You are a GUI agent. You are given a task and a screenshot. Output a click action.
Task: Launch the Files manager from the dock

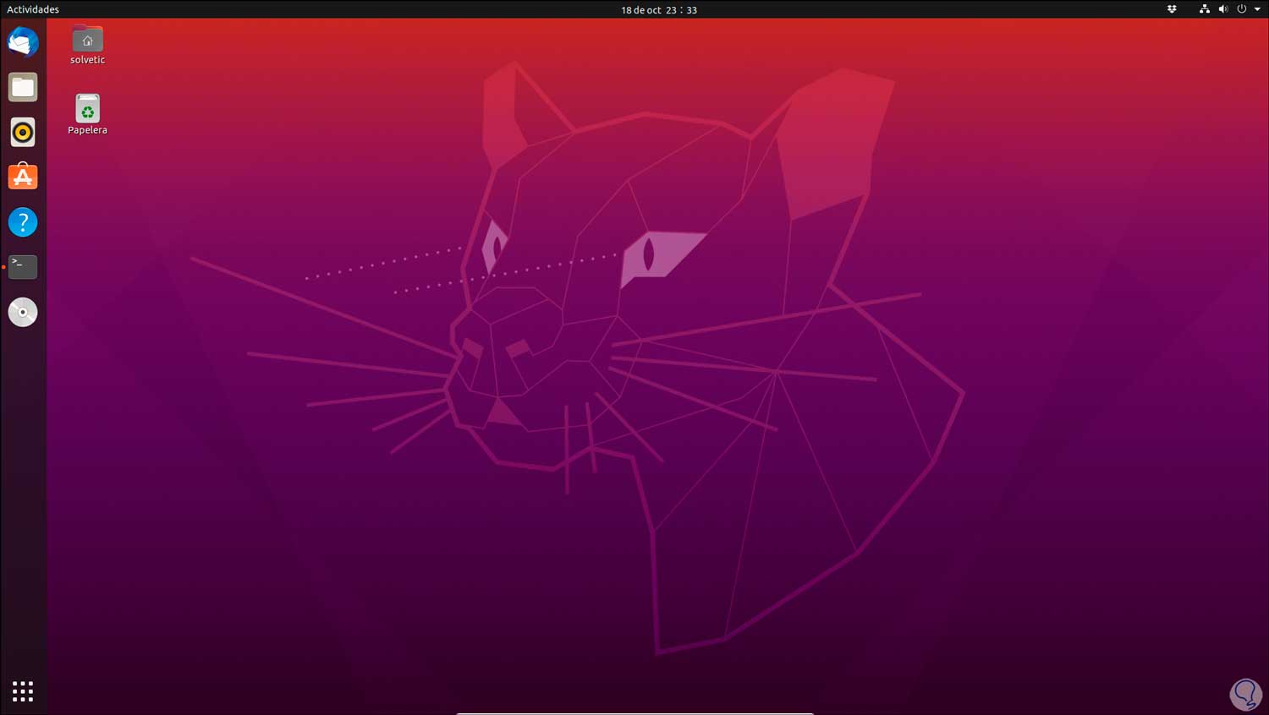tap(23, 87)
